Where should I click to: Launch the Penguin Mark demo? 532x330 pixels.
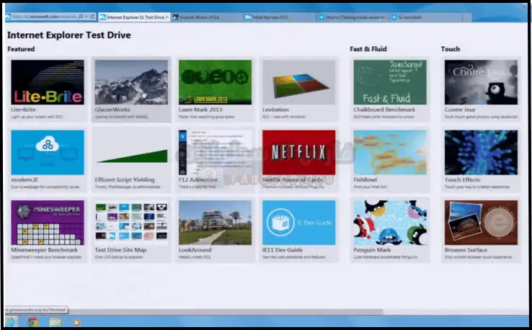coord(389,222)
